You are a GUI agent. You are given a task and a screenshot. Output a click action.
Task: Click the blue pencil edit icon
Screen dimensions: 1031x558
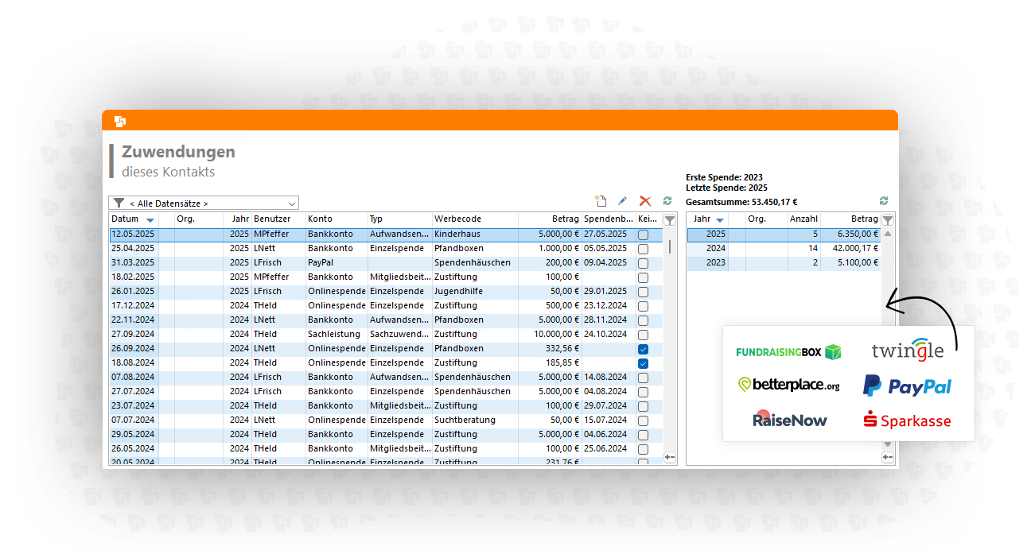[623, 202]
